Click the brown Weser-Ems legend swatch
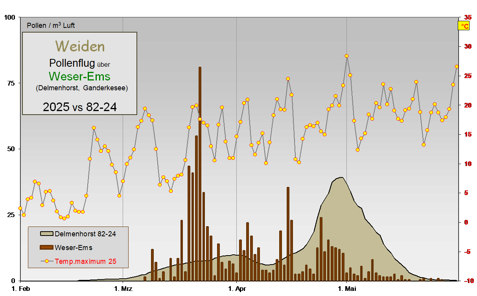Image resolution: width=477 pixels, height=296 pixels. [x=47, y=247]
